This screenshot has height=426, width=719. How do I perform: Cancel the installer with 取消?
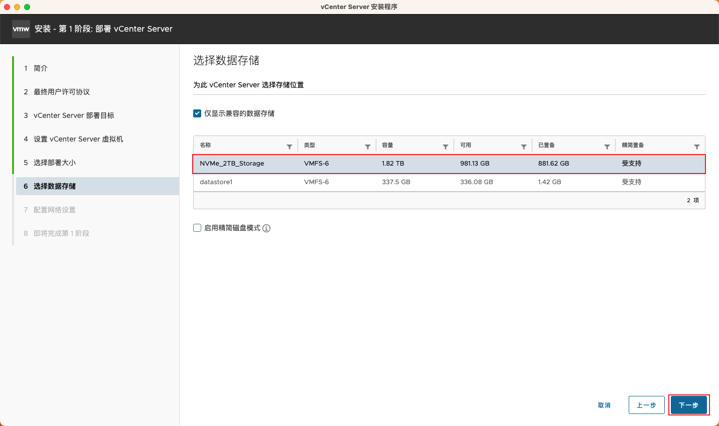pyautogui.click(x=604, y=405)
